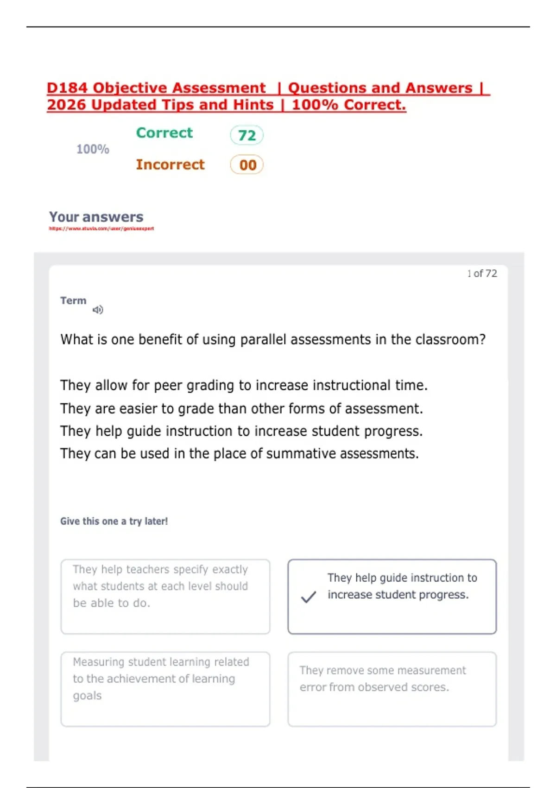Click option line 'They are easier to grade'

click(x=241, y=409)
